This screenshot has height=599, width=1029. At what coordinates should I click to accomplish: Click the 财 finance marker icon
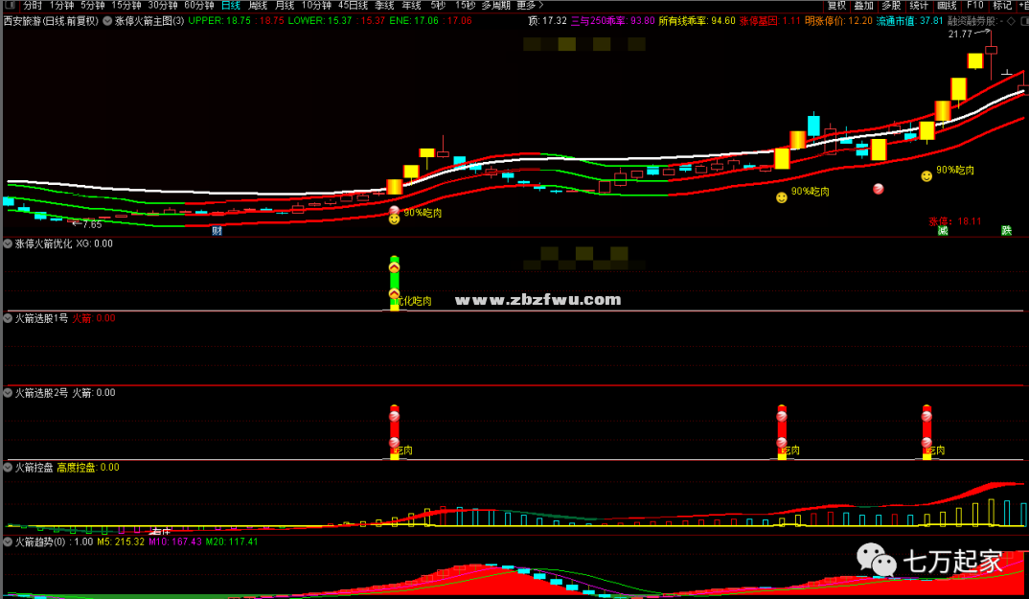pyautogui.click(x=217, y=231)
